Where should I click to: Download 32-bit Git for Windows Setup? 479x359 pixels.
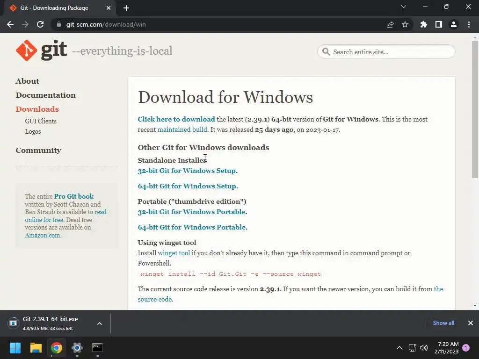(187, 171)
